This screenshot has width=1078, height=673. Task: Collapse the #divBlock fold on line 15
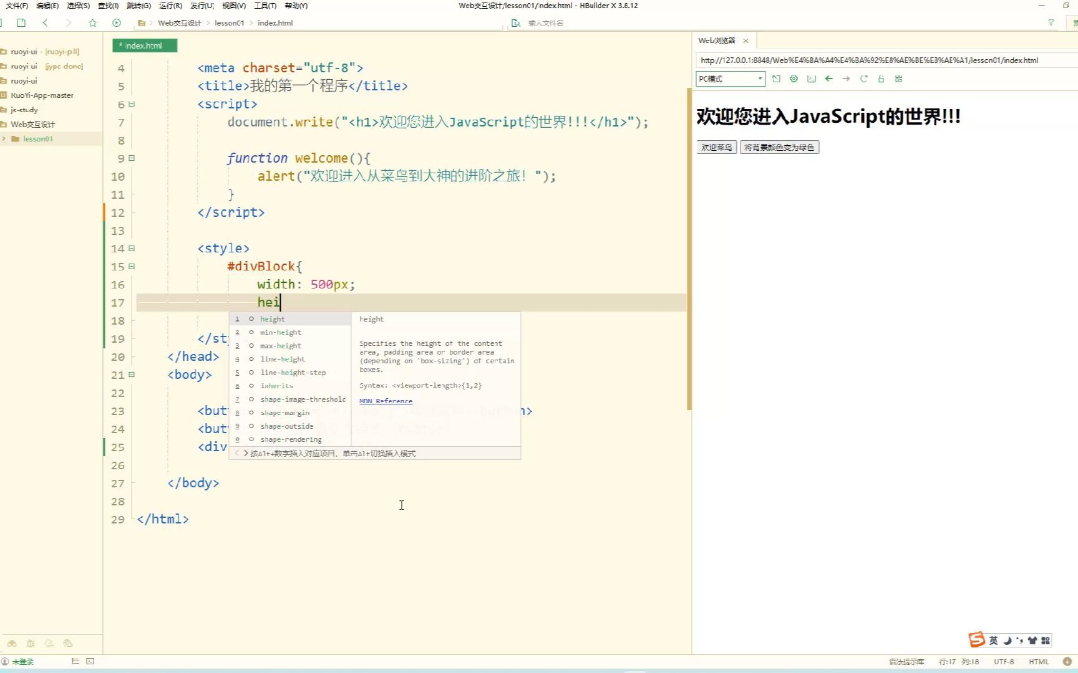(x=132, y=266)
